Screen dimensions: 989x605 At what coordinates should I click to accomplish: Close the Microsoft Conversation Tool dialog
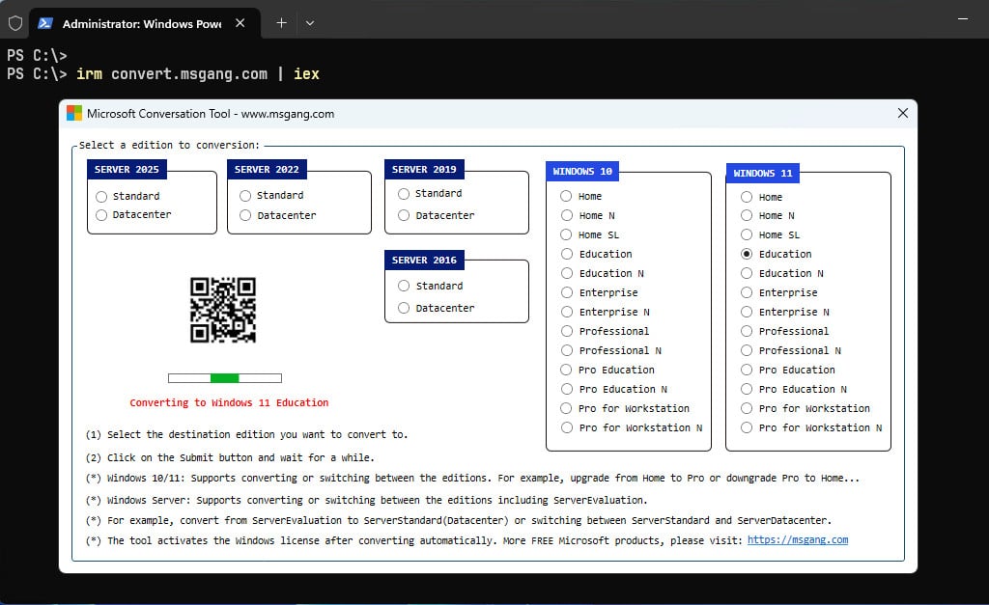(x=903, y=113)
